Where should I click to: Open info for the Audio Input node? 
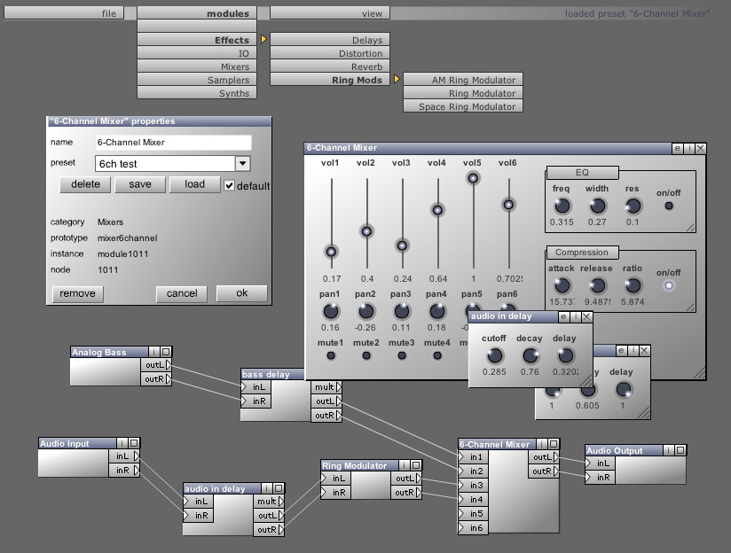(x=122, y=443)
